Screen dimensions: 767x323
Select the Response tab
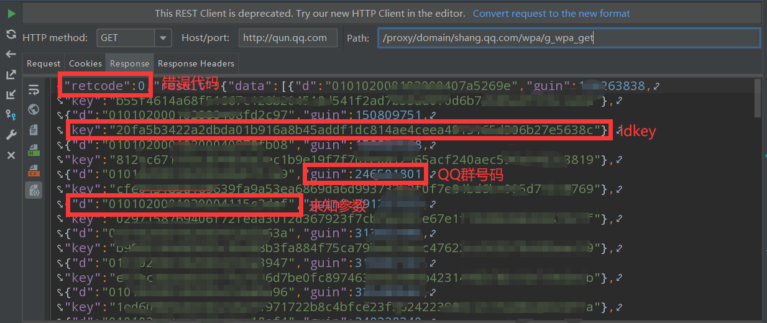(129, 63)
